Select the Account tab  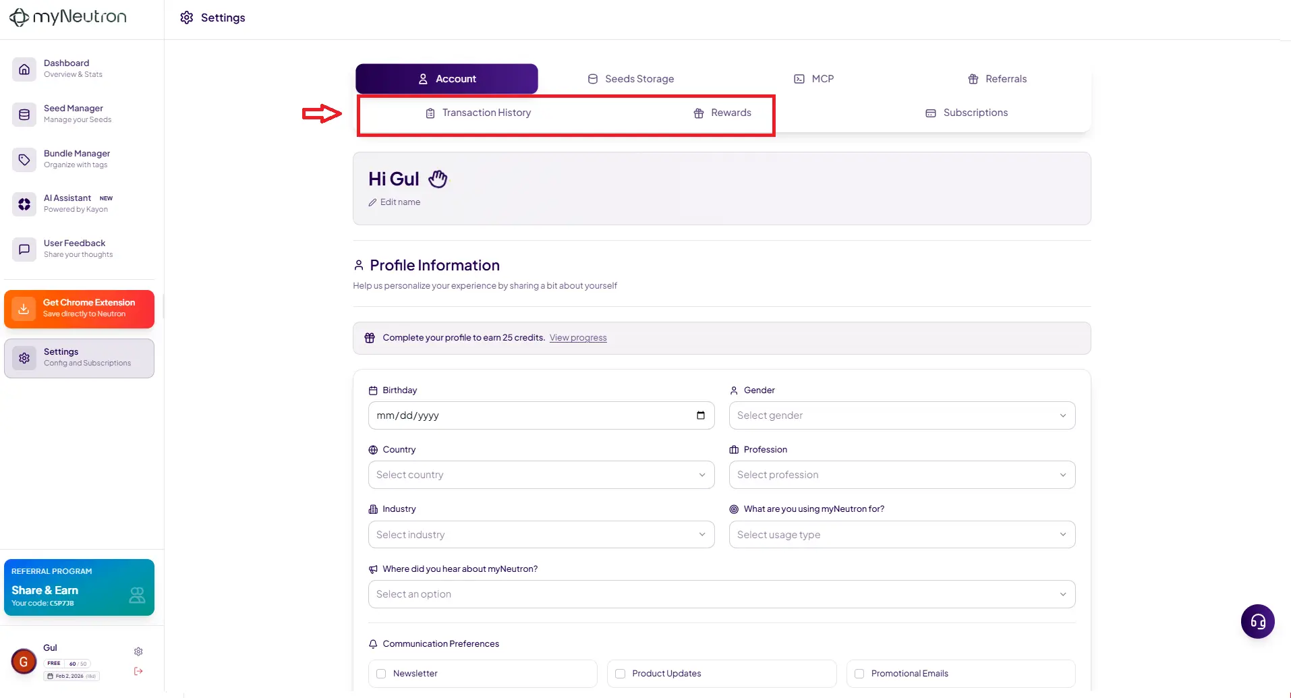pyautogui.click(x=447, y=79)
